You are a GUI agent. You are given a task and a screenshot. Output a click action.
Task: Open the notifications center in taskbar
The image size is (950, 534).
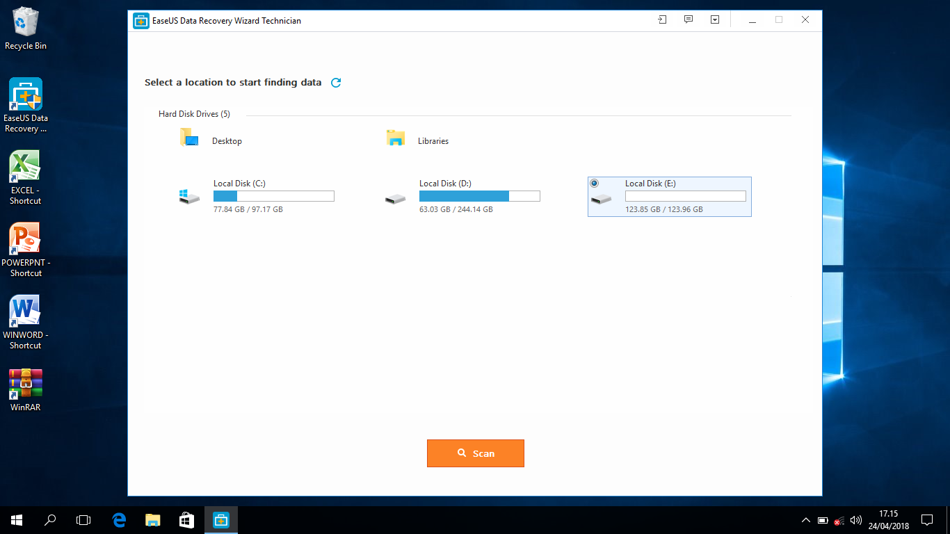[927, 519]
